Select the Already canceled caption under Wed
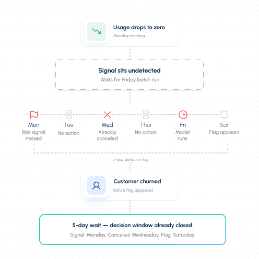This screenshot has height=259, width=259. 107,135
